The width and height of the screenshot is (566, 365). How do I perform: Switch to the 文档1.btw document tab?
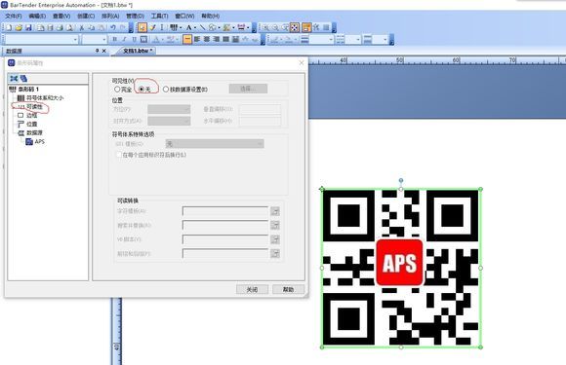pyautogui.click(x=138, y=51)
